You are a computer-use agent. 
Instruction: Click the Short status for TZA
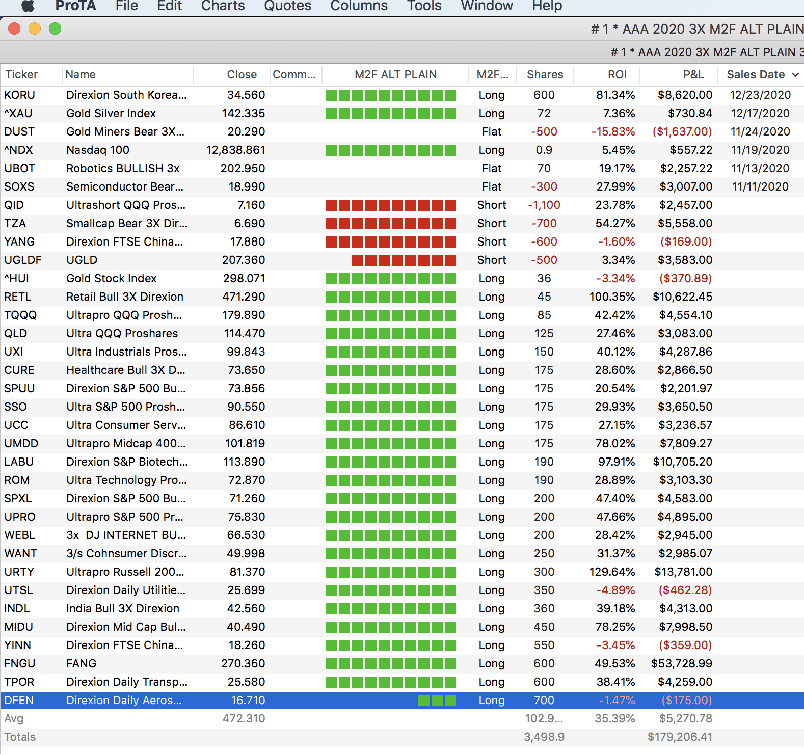[492, 223]
